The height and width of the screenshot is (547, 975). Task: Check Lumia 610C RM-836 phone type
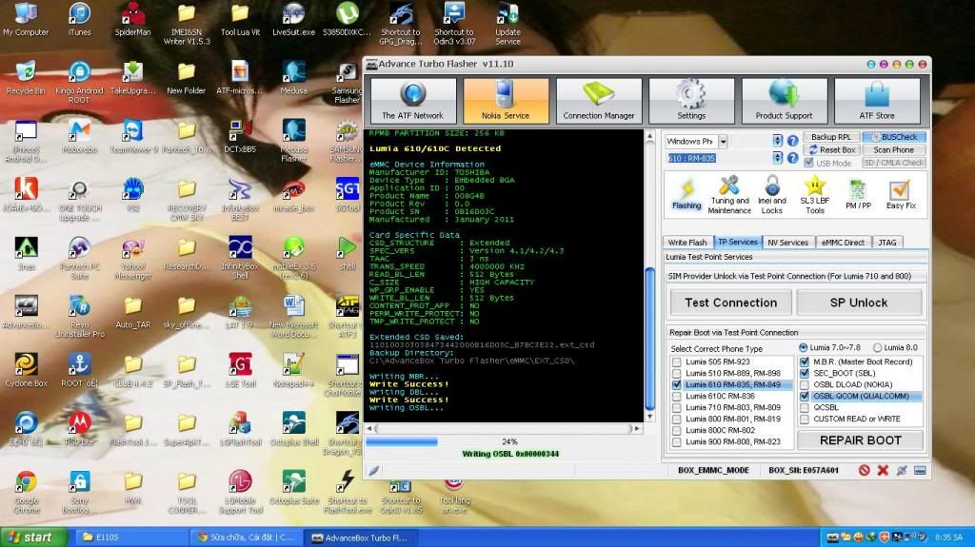[x=677, y=396]
